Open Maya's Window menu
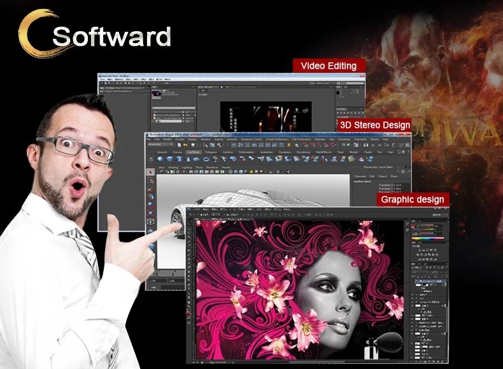 point(206,139)
